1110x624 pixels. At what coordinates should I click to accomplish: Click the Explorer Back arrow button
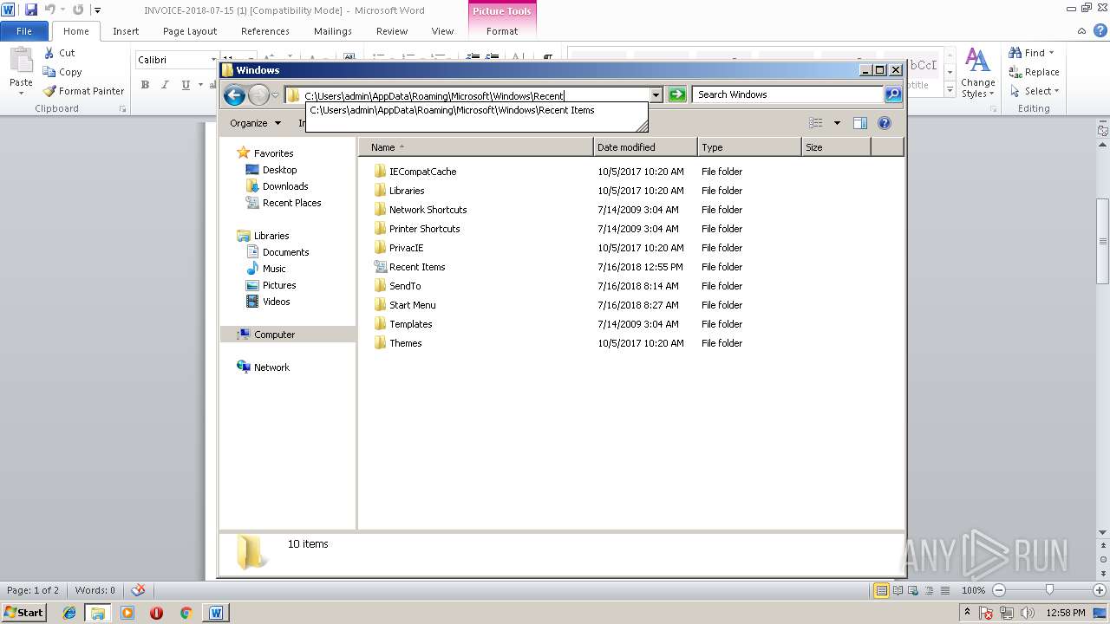click(234, 95)
